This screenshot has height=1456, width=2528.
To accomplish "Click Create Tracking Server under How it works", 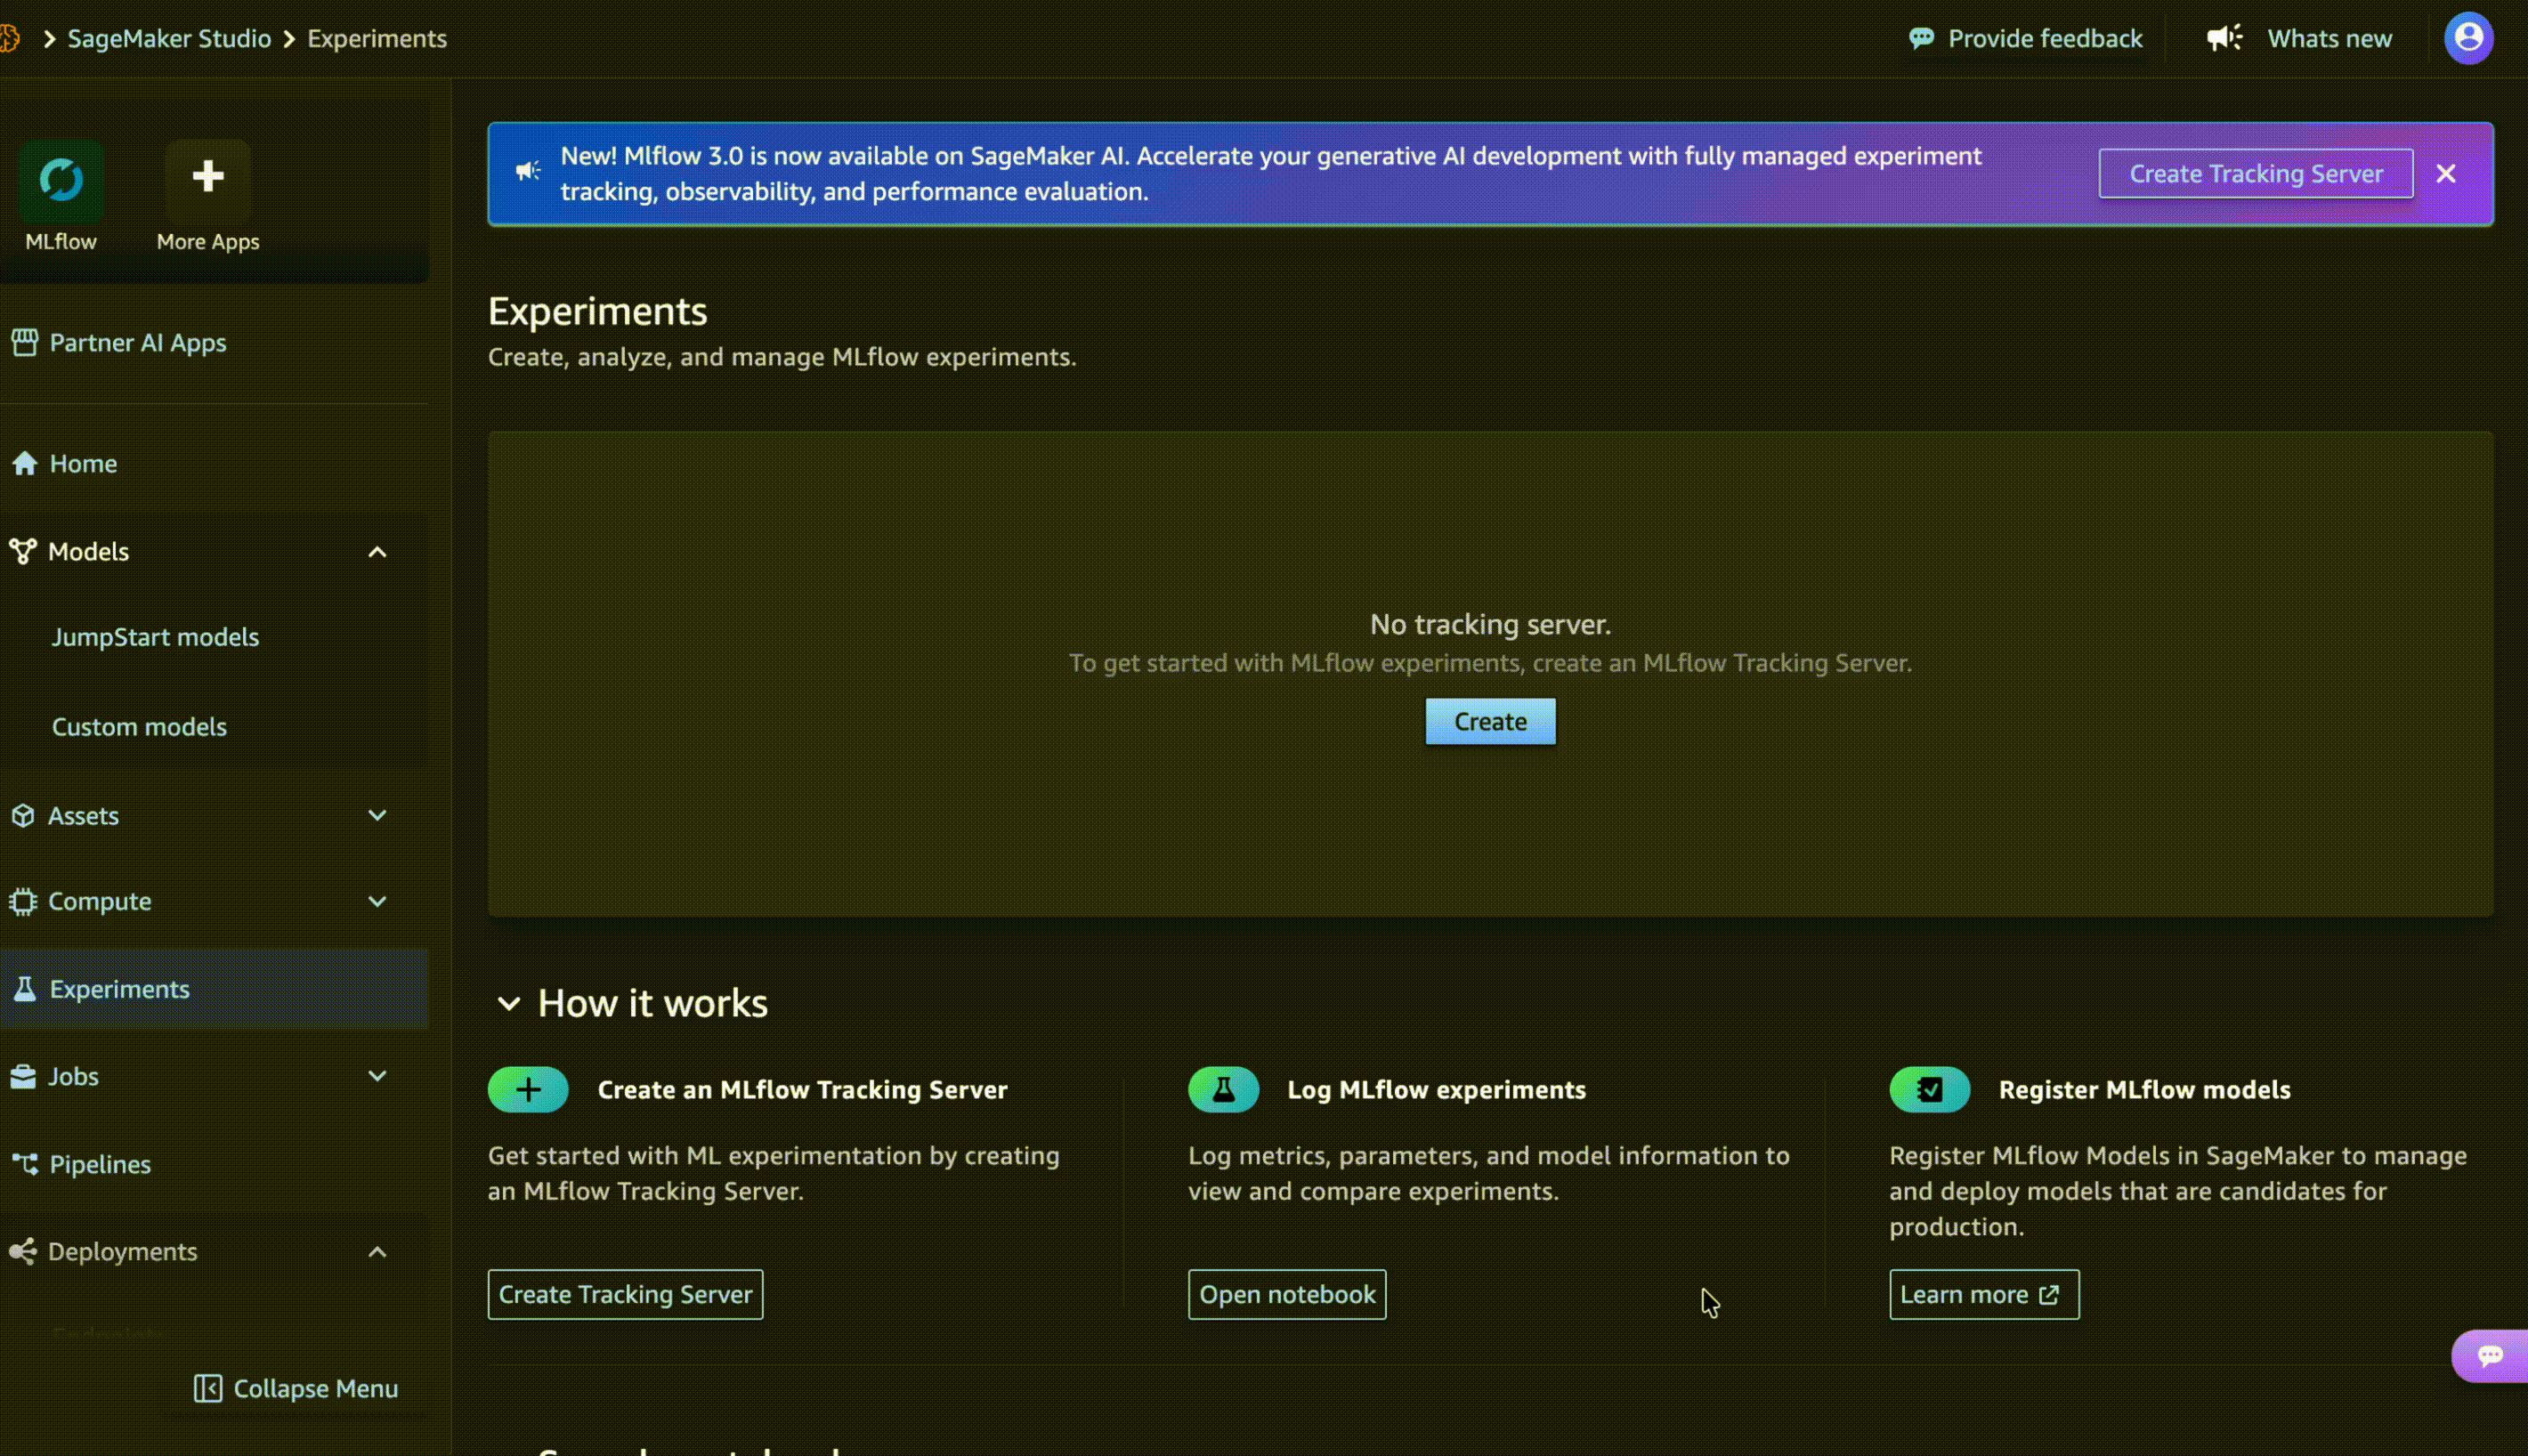I will tap(625, 1294).
